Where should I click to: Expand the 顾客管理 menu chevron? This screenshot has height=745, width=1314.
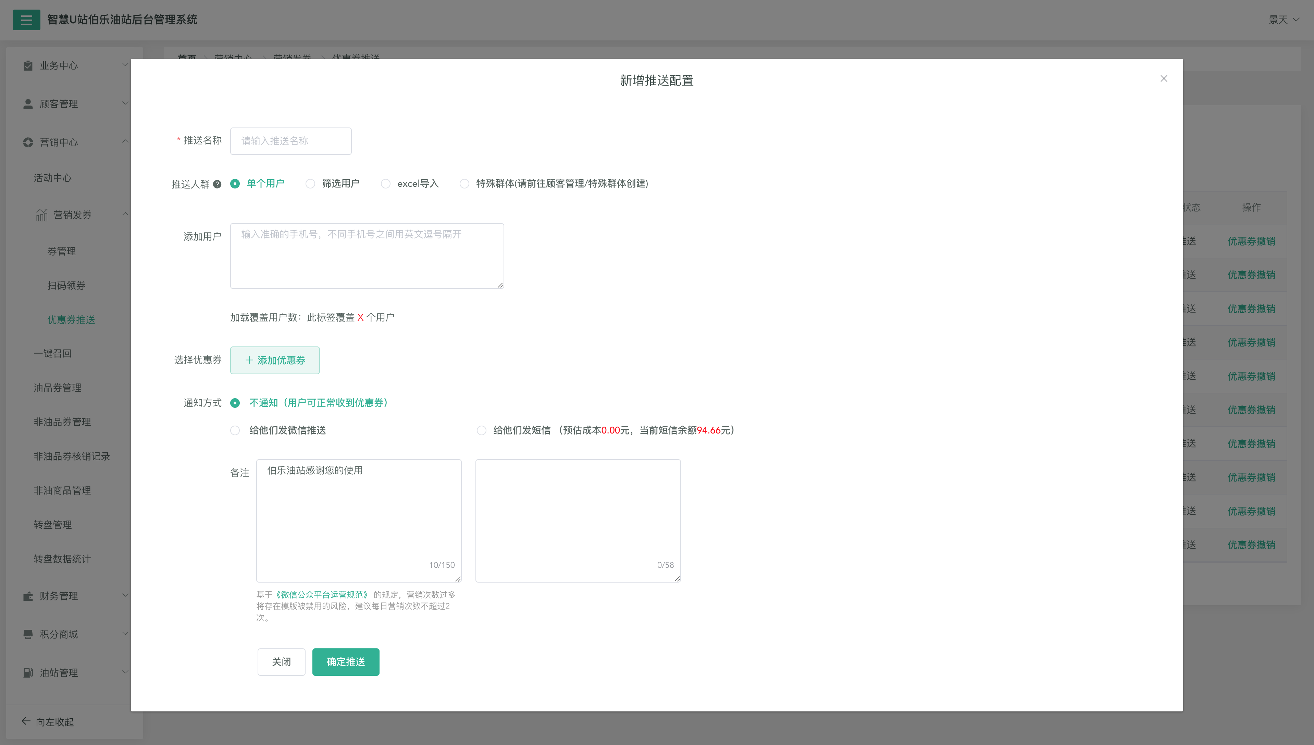(x=125, y=103)
